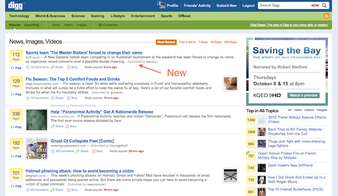Filter stories by Videos
This screenshot has width=338, height=196.
click(x=69, y=25)
